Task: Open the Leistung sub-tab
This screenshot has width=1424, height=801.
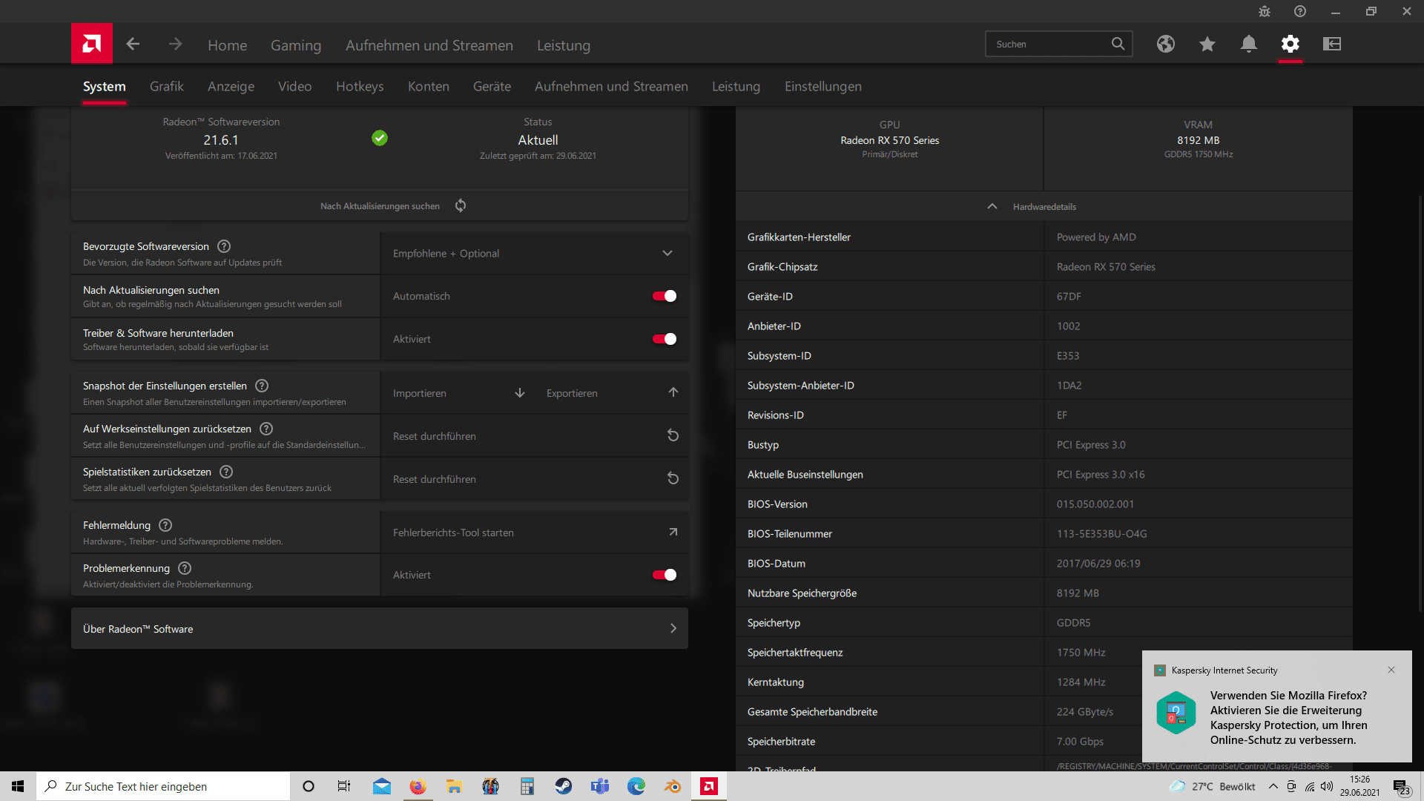Action: [736, 86]
